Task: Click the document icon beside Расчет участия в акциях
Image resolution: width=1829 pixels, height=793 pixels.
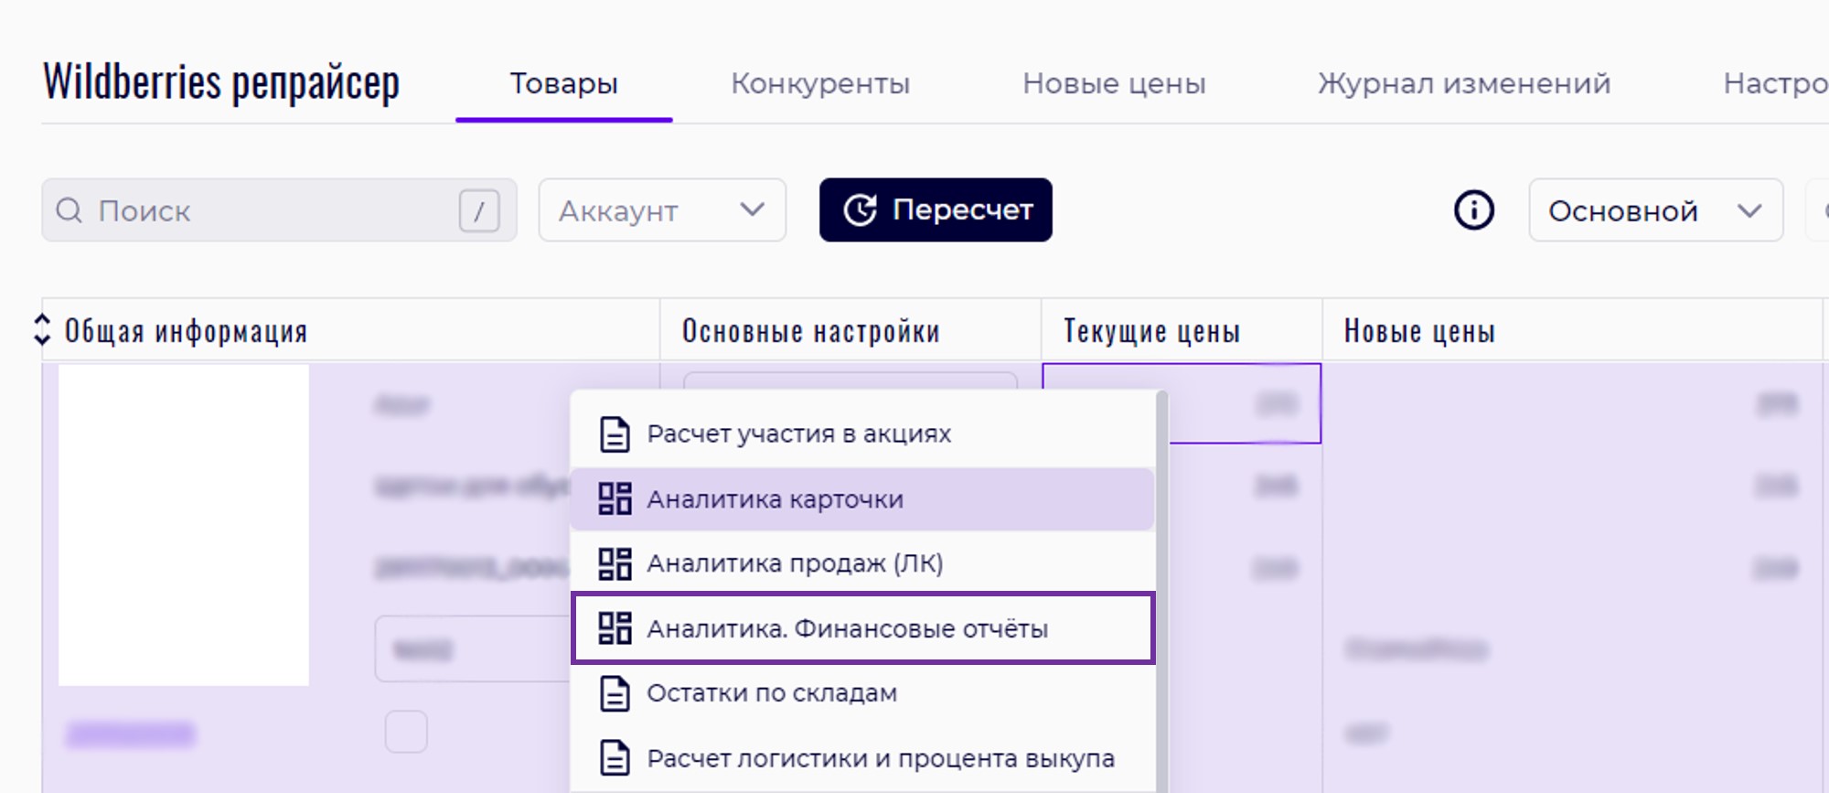Action: tap(615, 434)
